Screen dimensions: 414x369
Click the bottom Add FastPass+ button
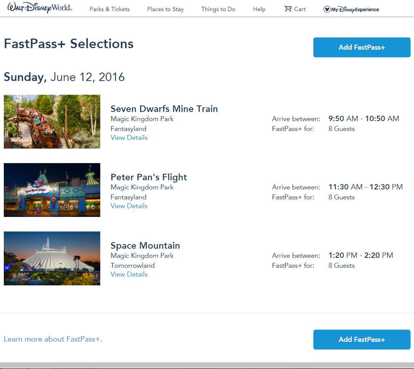(x=362, y=339)
